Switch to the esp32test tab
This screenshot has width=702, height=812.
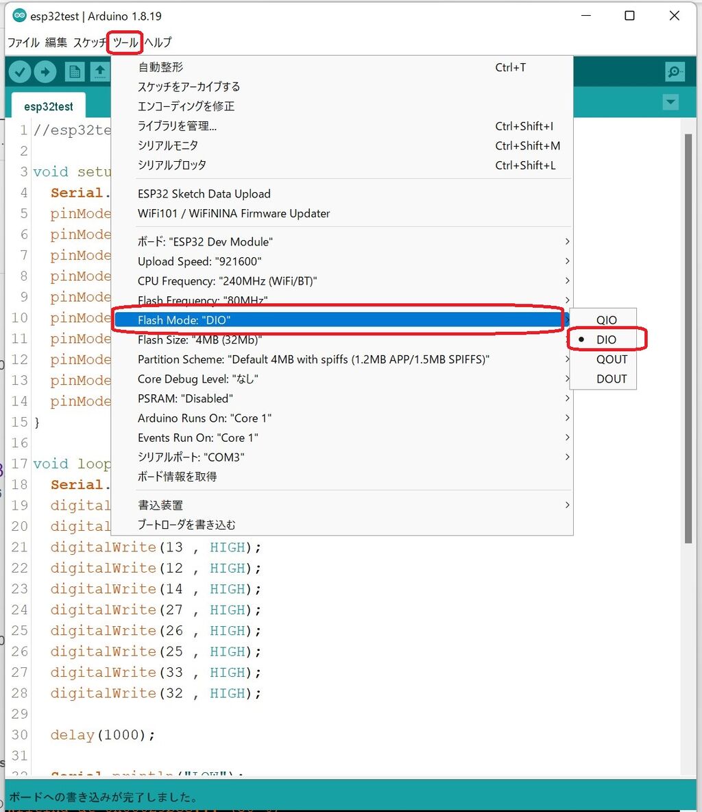point(48,105)
